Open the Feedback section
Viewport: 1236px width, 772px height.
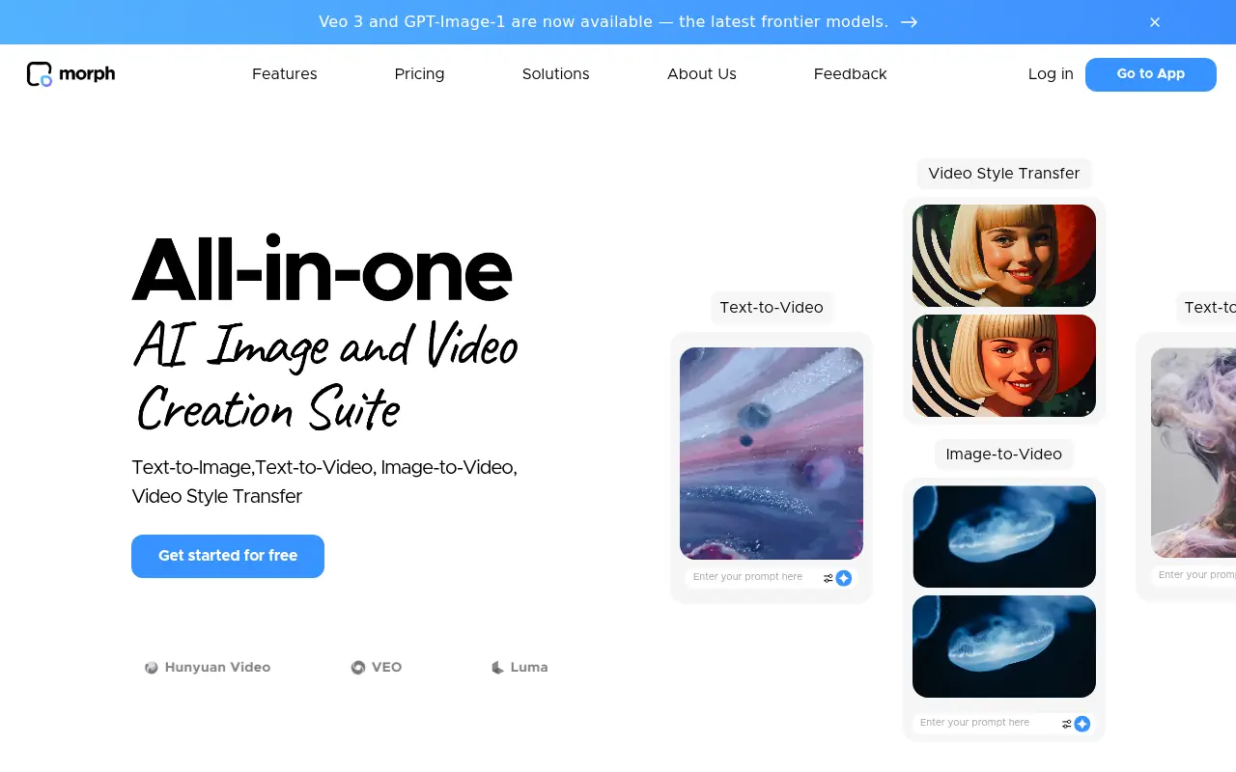click(850, 74)
